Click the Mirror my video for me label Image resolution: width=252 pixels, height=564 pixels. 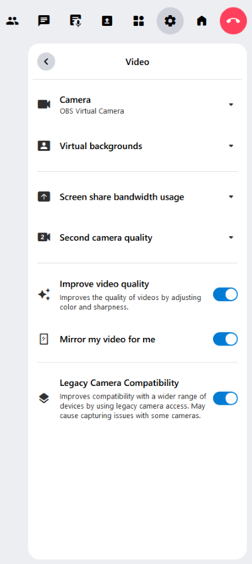point(107,340)
